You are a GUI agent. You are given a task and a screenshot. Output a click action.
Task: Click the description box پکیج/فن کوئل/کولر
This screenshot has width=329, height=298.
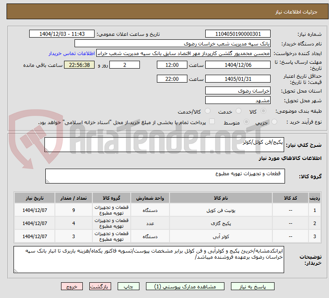pos(164,145)
